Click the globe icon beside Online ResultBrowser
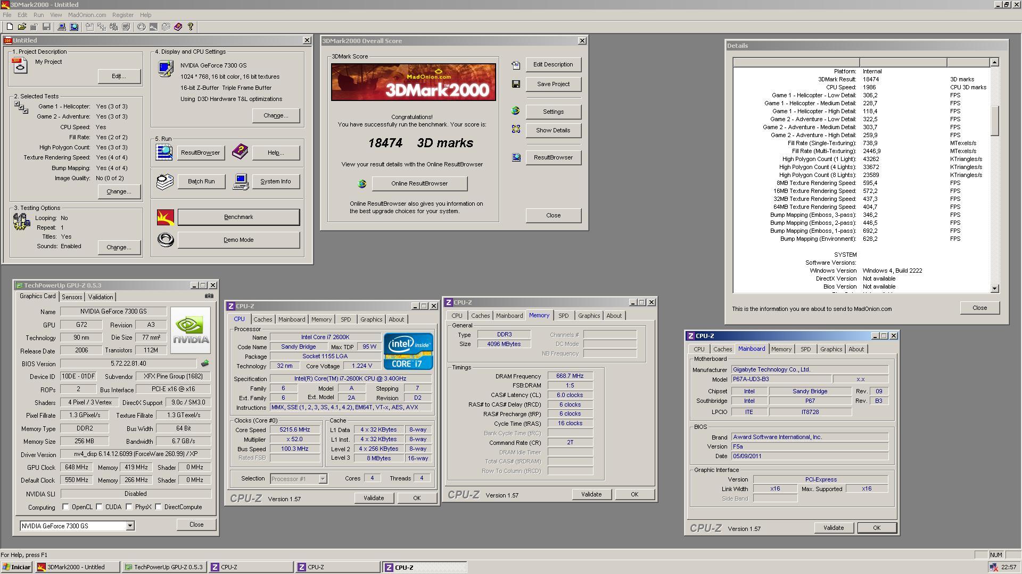This screenshot has height=574, width=1022. pyautogui.click(x=362, y=184)
